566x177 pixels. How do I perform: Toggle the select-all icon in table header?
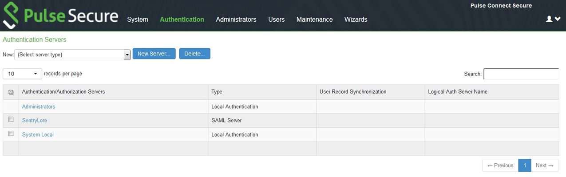coord(11,92)
